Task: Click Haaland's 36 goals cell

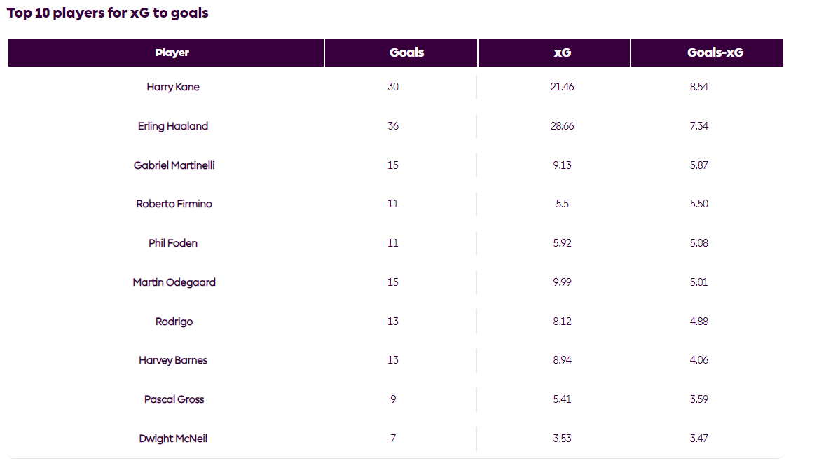Action: [x=393, y=126]
